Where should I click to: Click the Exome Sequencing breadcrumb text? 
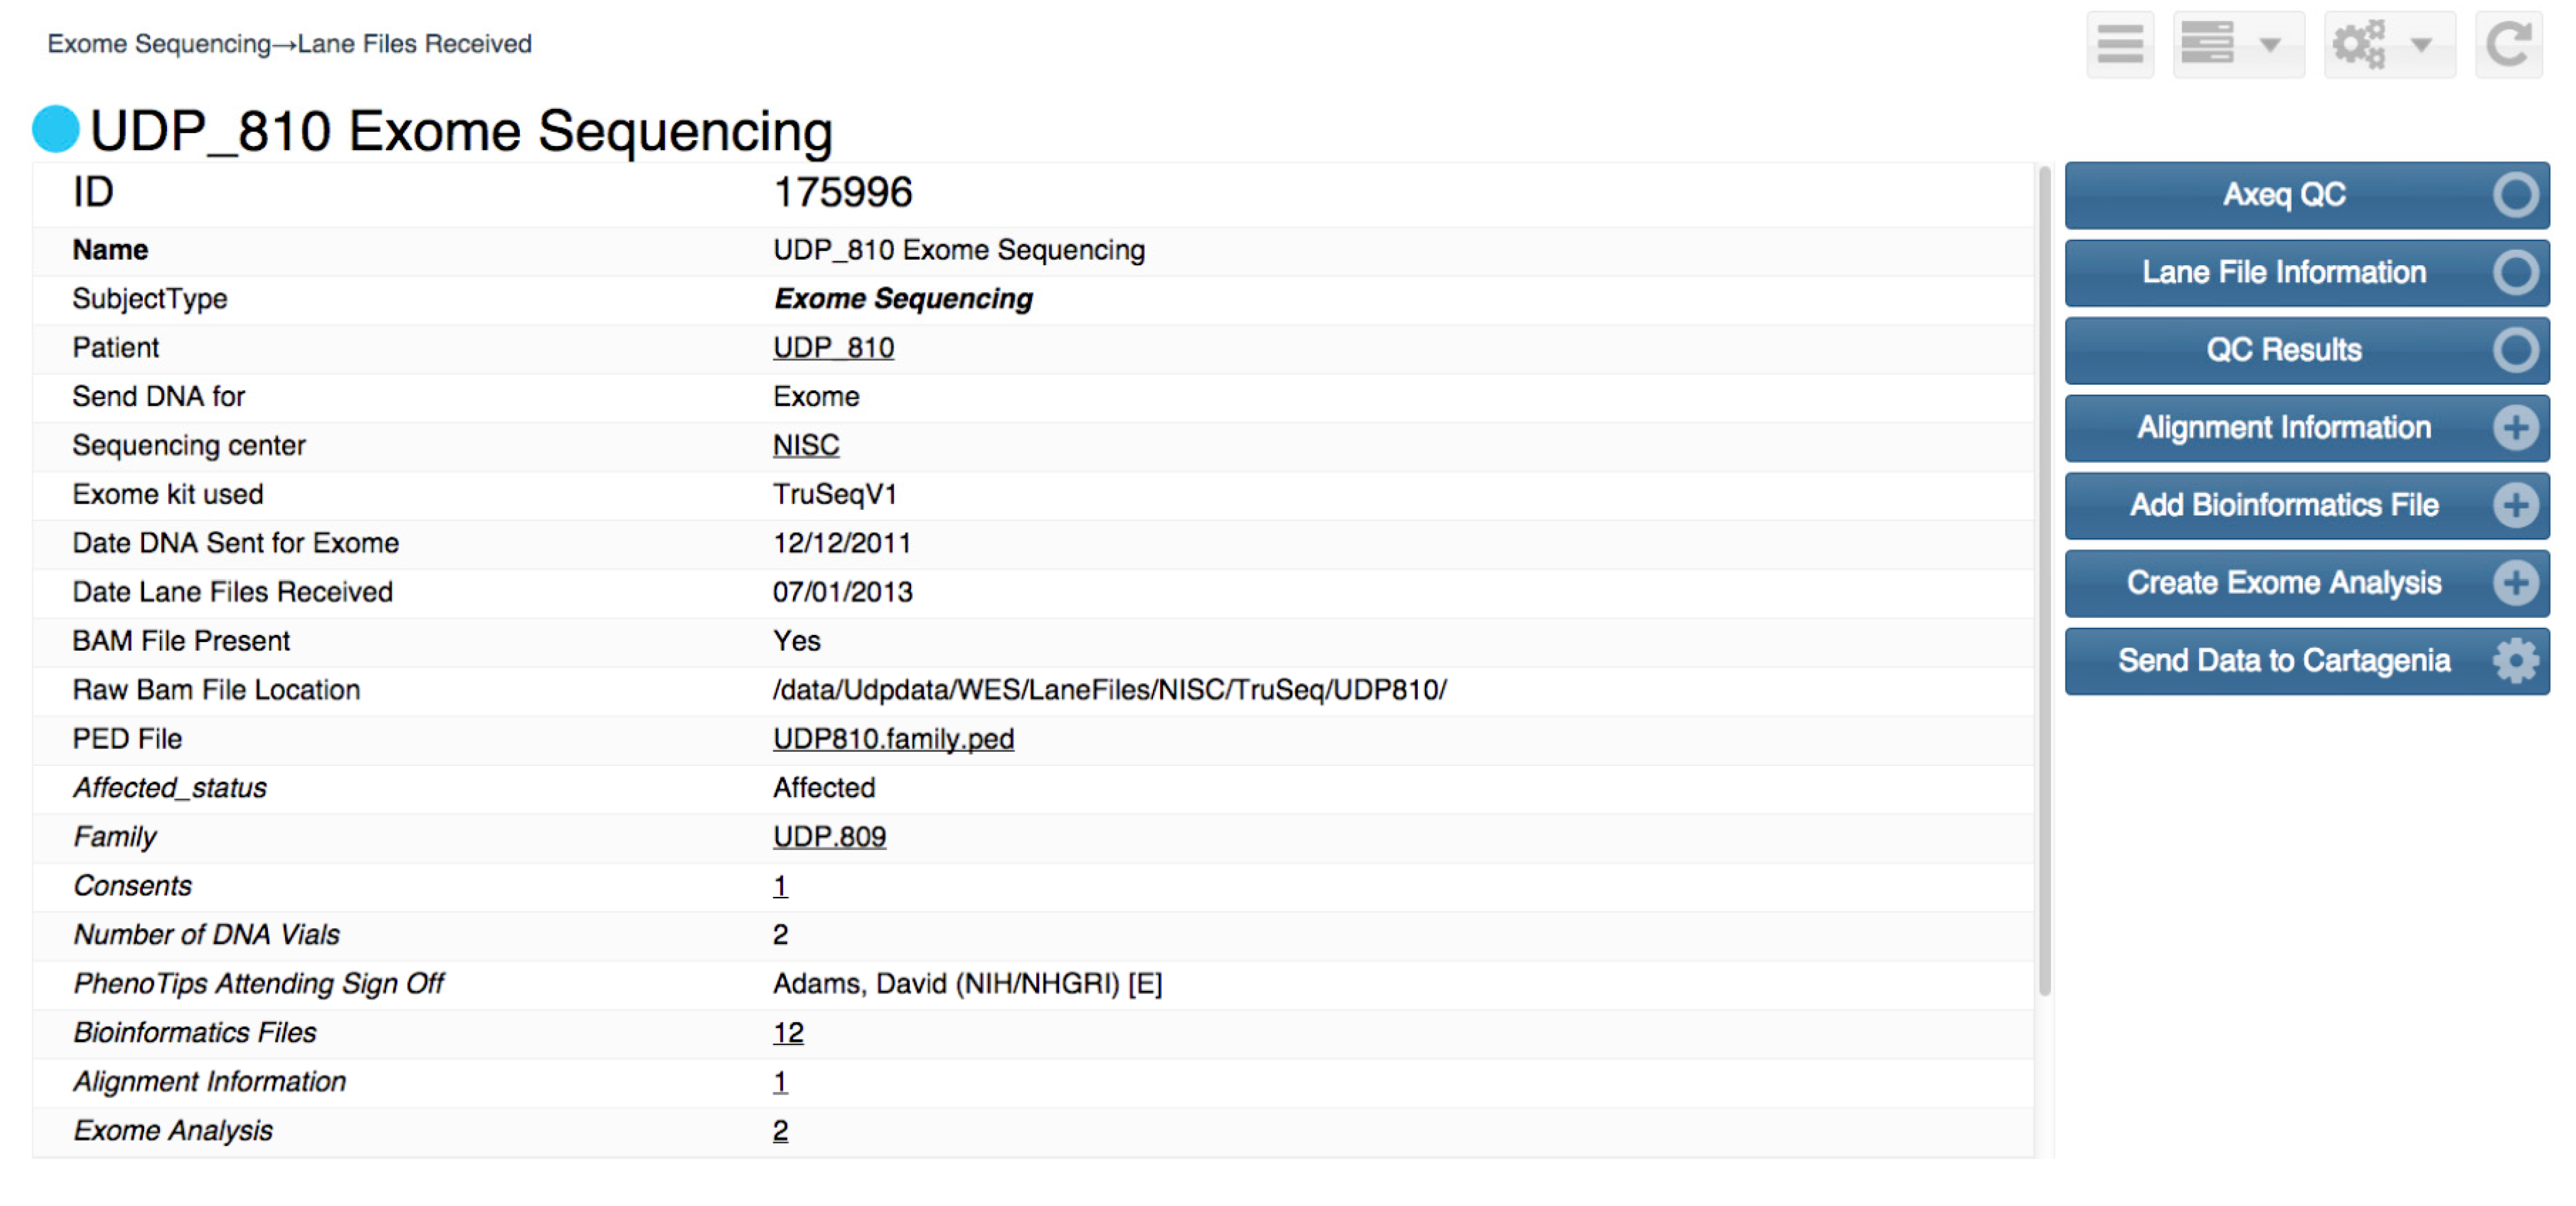159,44
